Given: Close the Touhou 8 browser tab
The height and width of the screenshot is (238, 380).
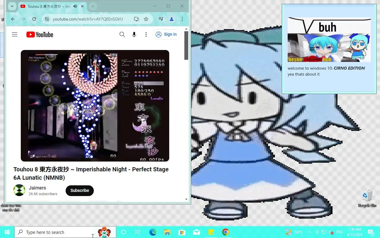Looking at the screenshot, I should pos(82,6).
